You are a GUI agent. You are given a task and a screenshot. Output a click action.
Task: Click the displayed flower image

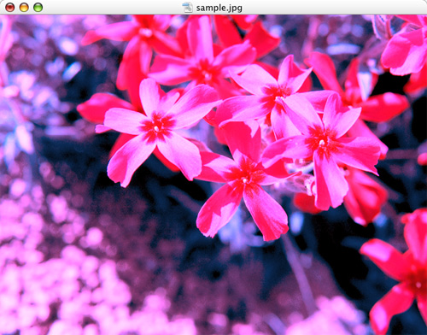(213, 174)
